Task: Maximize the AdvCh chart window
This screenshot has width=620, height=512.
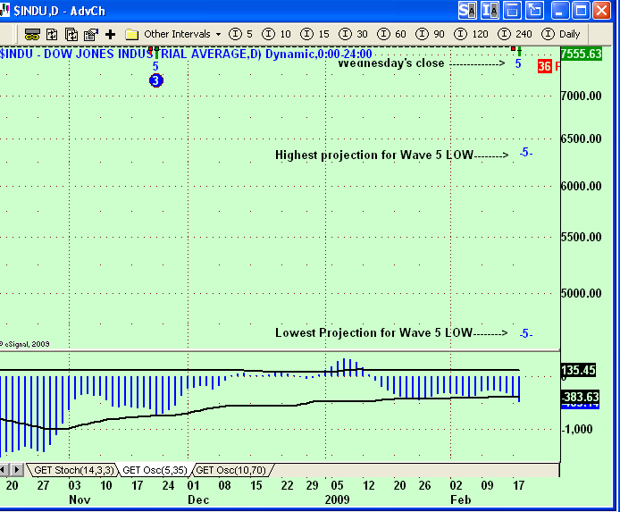Action: (x=581, y=11)
